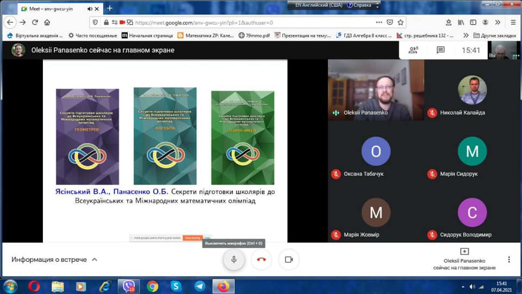Open the Firefox home page
Viewport: 522px width, 294px height.
coord(47,22)
